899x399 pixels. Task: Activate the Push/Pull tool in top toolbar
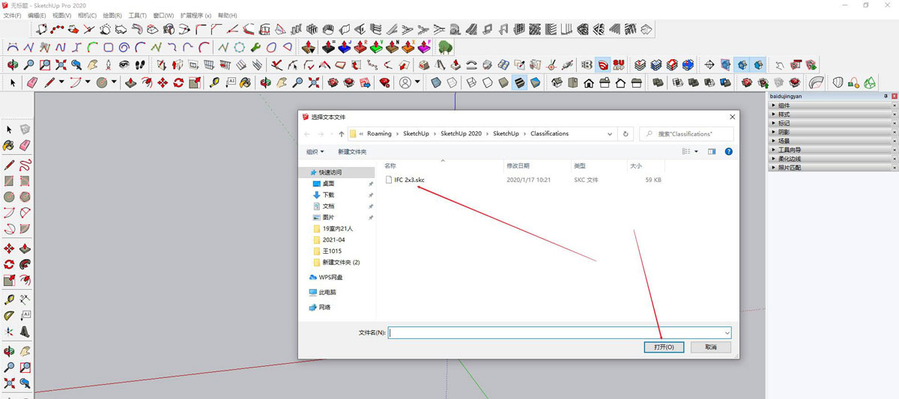coord(130,83)
